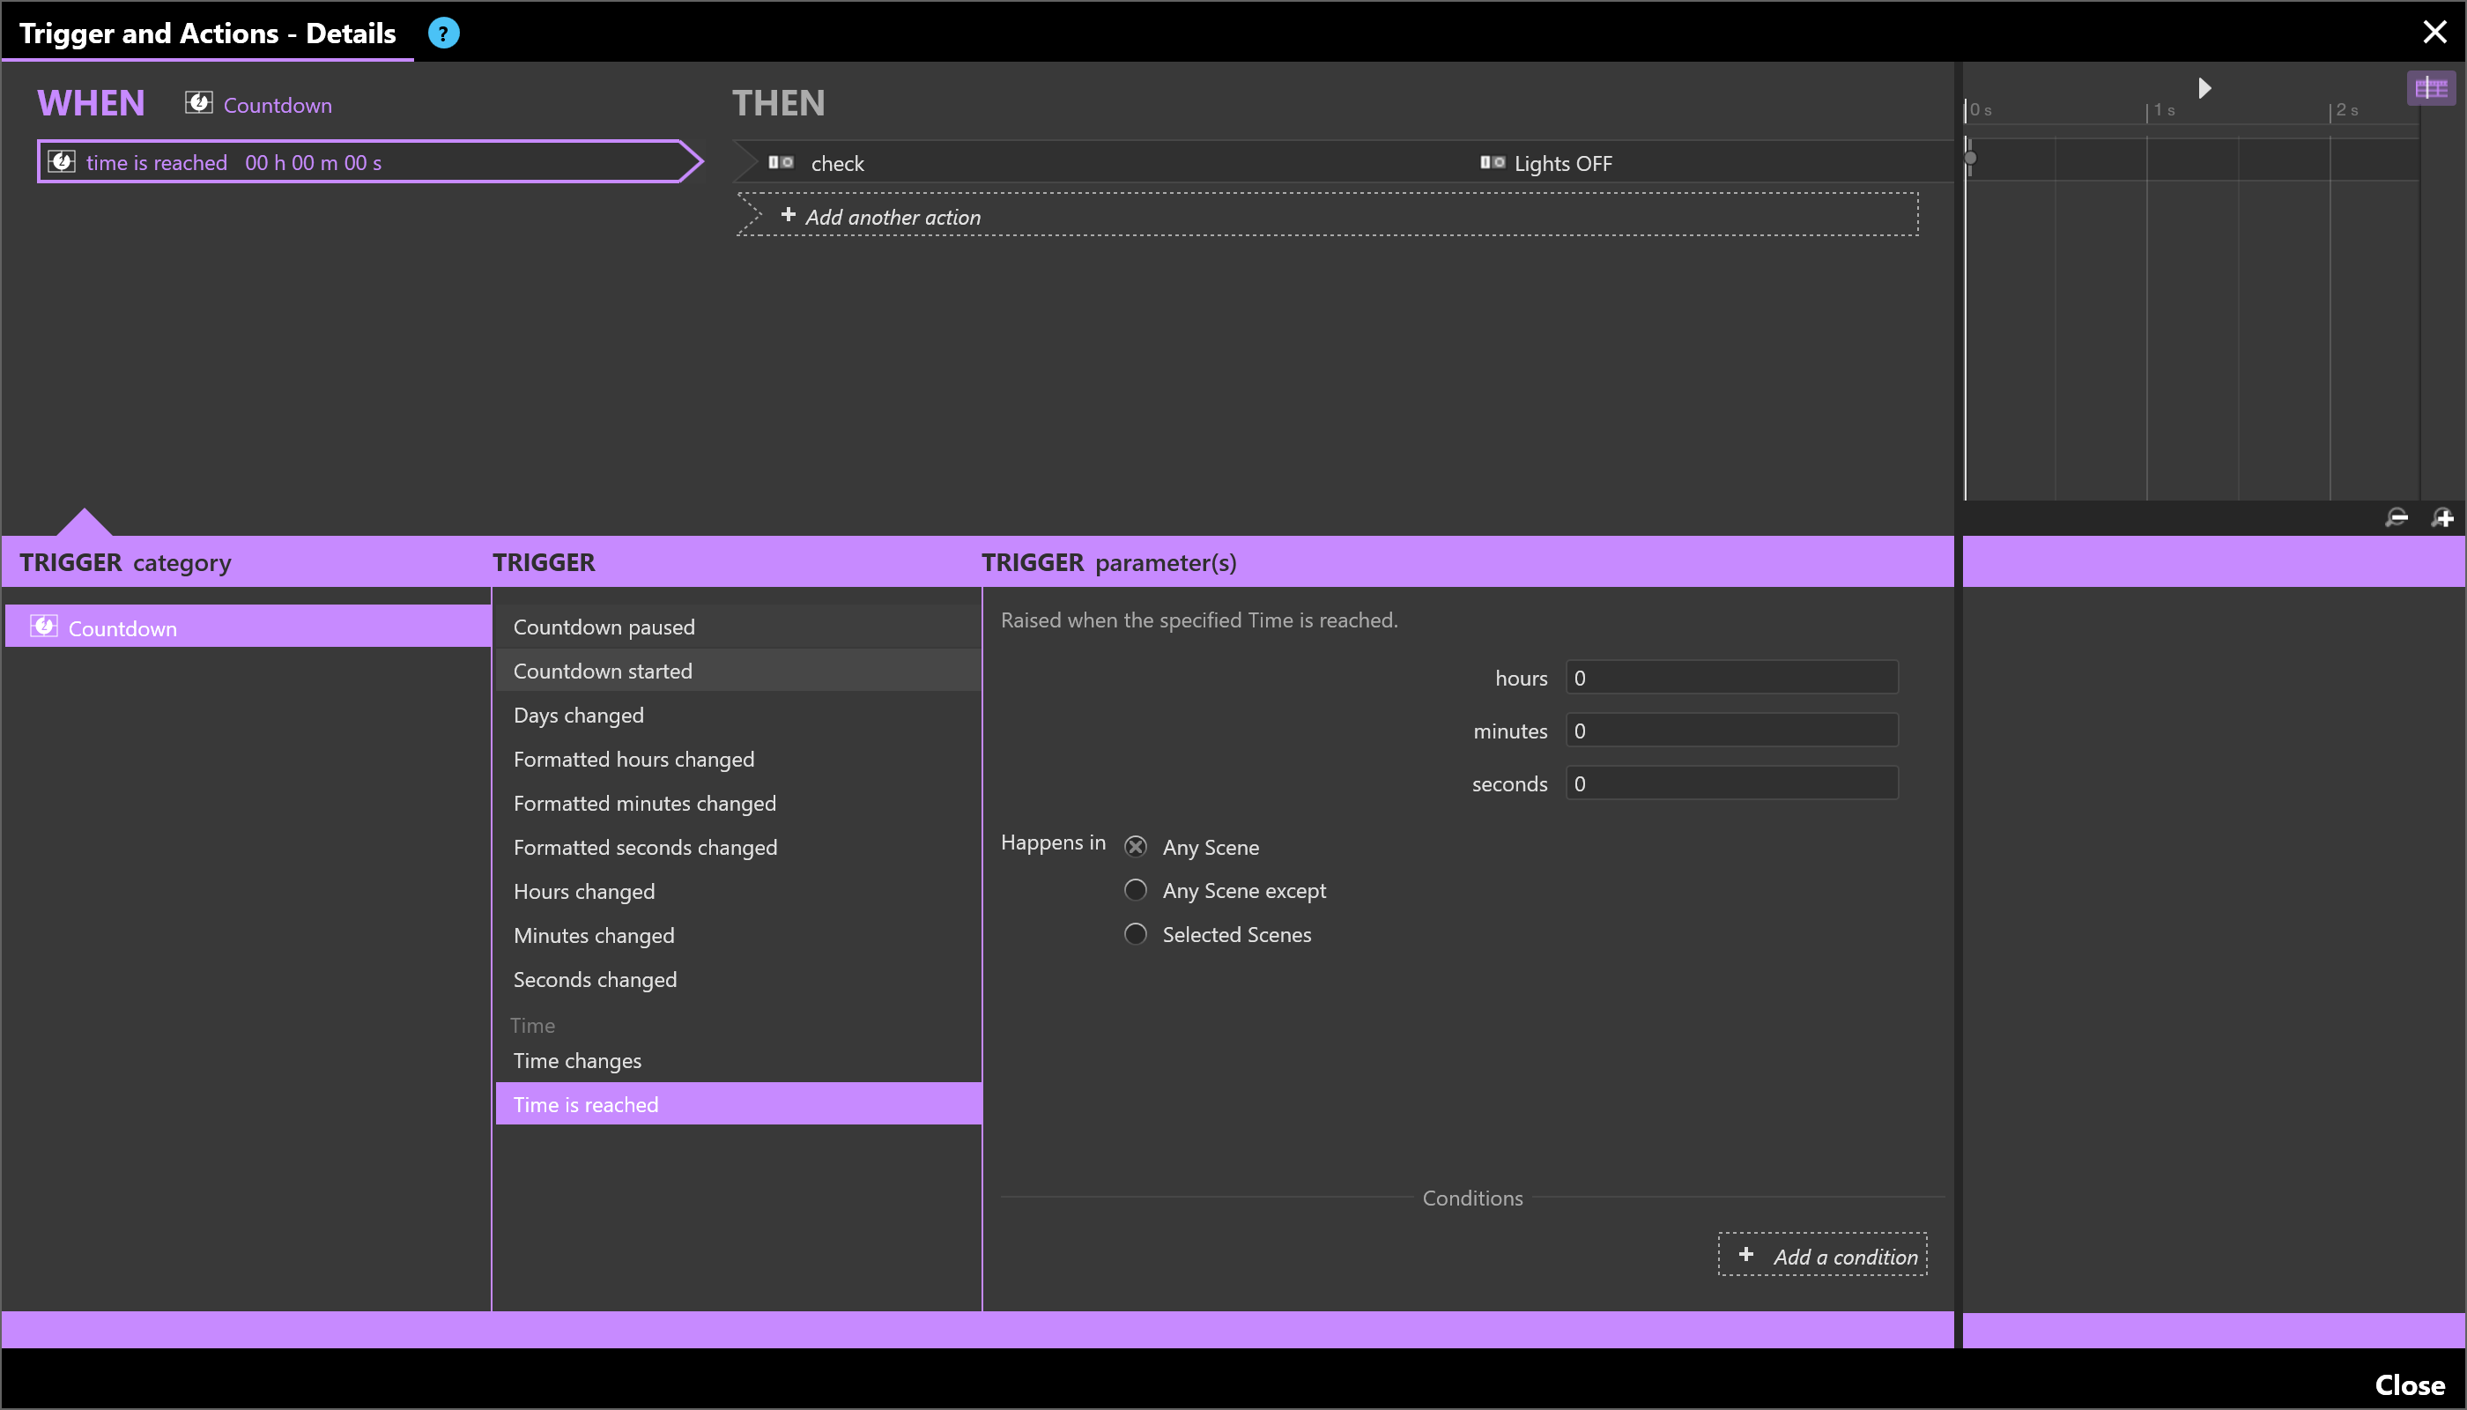Click the 2 s mark on timeline ruler
Screen dimensions: 2467x1410
coord(2347,110)
